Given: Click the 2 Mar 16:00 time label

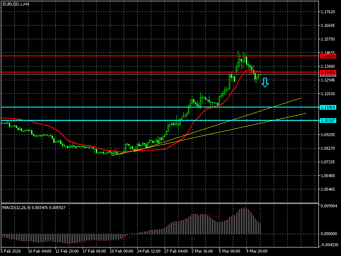Looking at the screenshot, I should click(202, 251).
